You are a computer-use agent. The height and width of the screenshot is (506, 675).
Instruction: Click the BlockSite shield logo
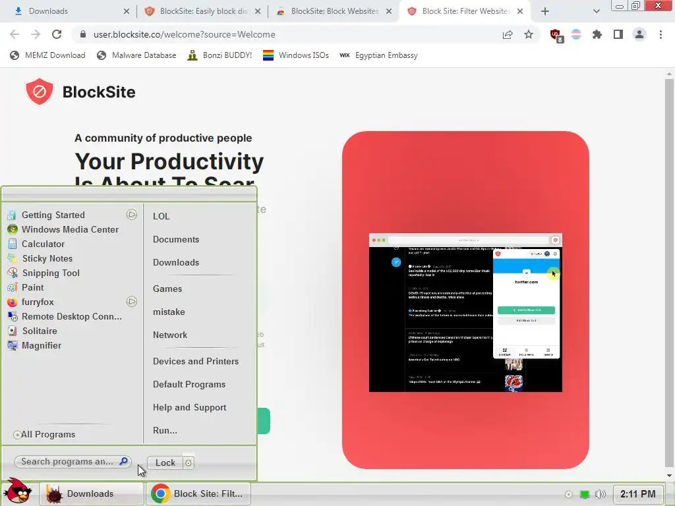(x=40, y=91)
